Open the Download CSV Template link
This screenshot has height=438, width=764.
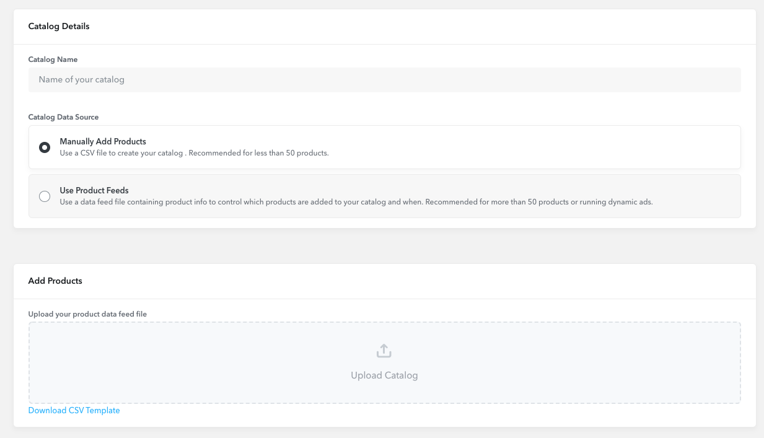[x=74, y=411]
